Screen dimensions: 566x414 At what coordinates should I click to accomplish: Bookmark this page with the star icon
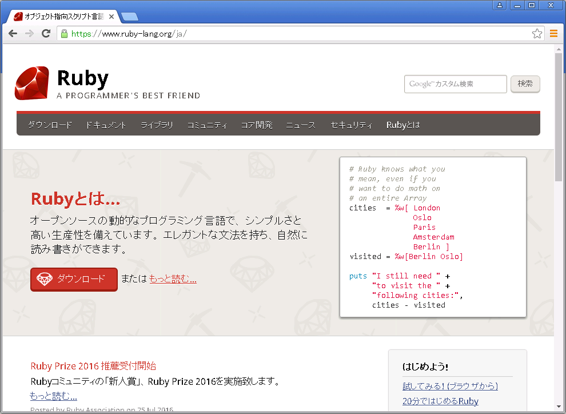pos(537,34)
